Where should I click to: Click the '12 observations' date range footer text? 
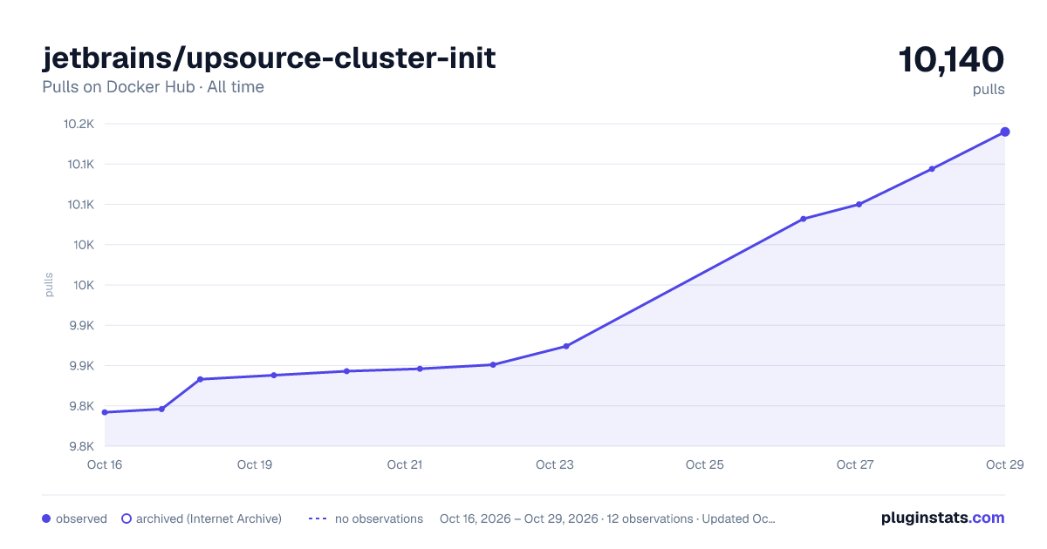tap(607, 518)
